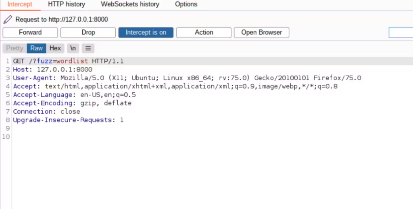Click the 'Host' header name
Screen dimensions: 413x209
point(21,69)
